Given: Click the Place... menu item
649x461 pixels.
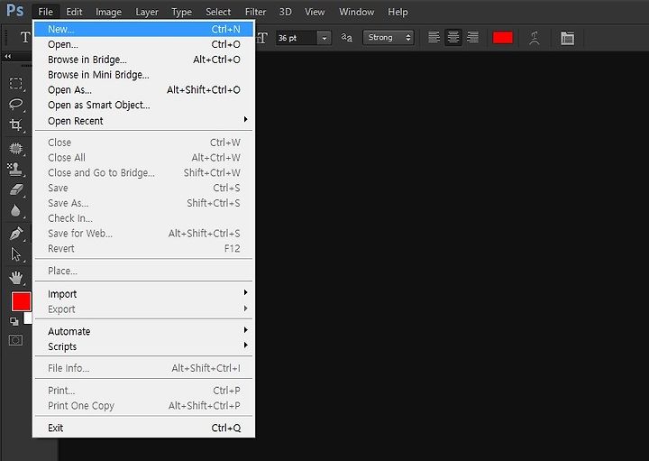Looking at the screenshot, I should click(x=143, y=271).
